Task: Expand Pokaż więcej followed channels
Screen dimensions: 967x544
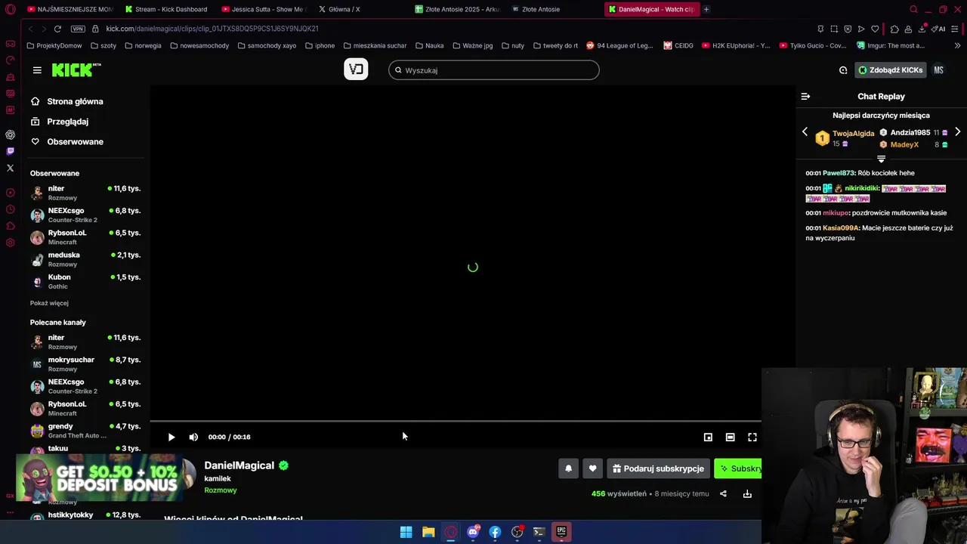Action: pos(49,303)
